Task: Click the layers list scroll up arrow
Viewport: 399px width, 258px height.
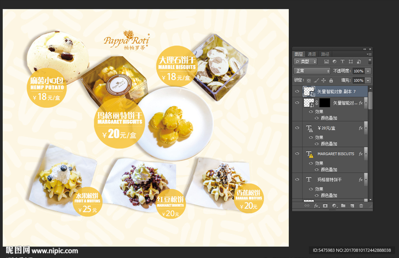Action: pos(371,88)
